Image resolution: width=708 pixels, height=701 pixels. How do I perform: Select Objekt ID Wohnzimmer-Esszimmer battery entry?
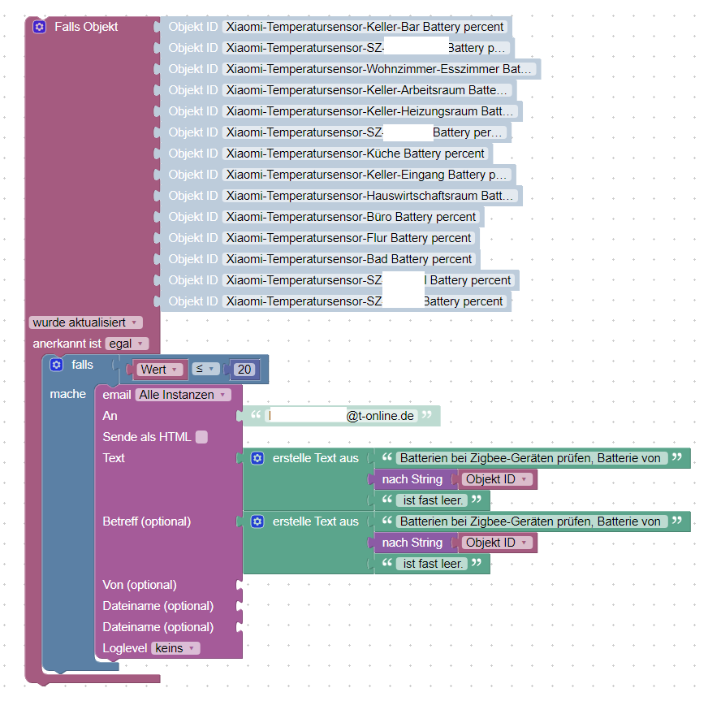(x=379, y=69)
